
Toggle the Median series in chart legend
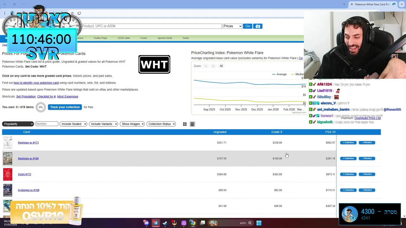[297, 74]
